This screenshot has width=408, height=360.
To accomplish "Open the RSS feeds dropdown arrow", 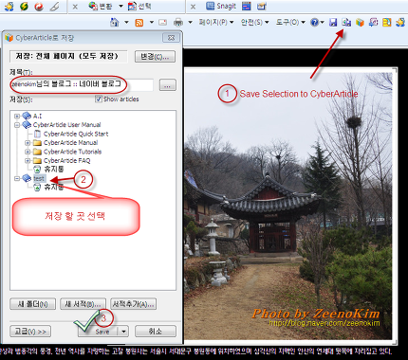I will coord(152,22).
